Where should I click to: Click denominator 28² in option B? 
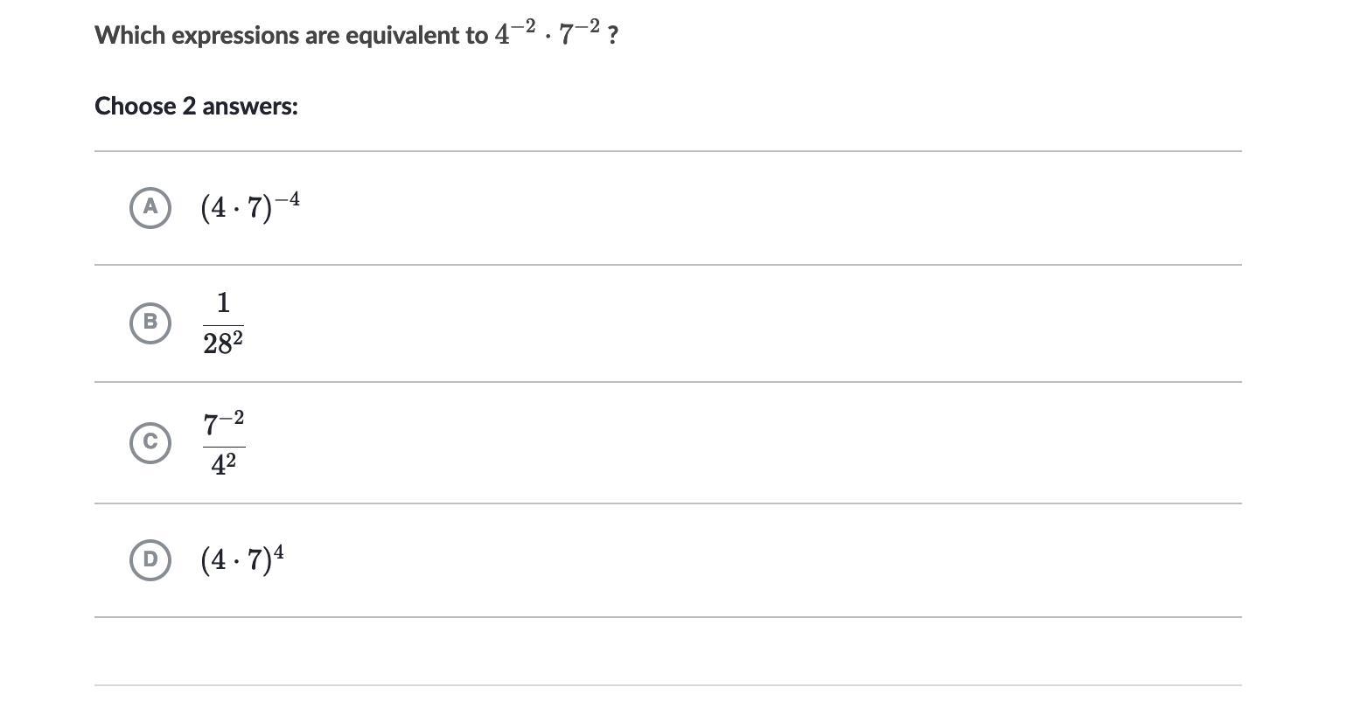click(x=222, y=344)
